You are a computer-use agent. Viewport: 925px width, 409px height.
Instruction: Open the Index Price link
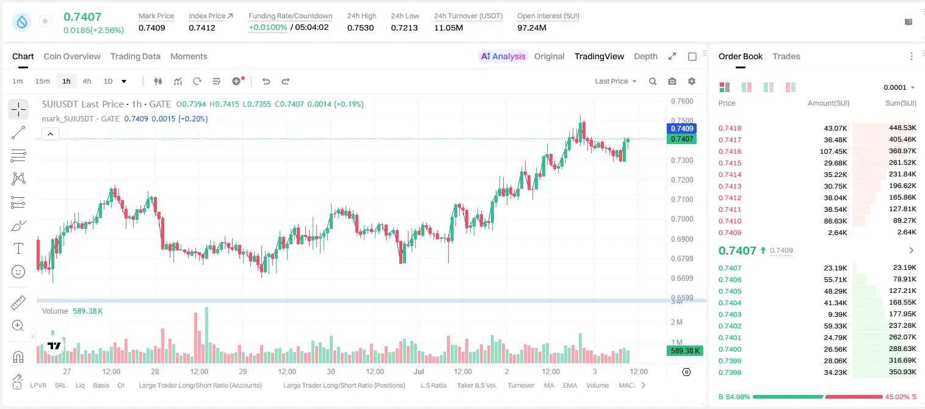(211, 16)
